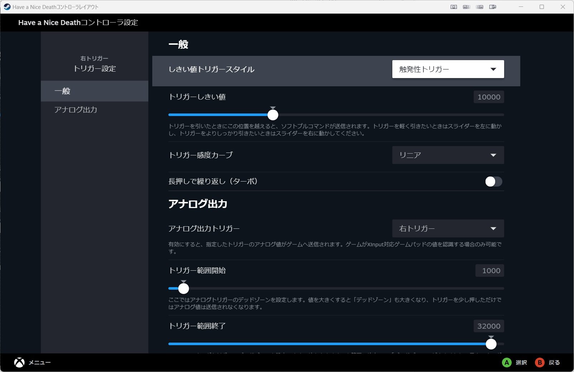Click Have a Nice Deathコントローラ設定 header title

(78, 23)
